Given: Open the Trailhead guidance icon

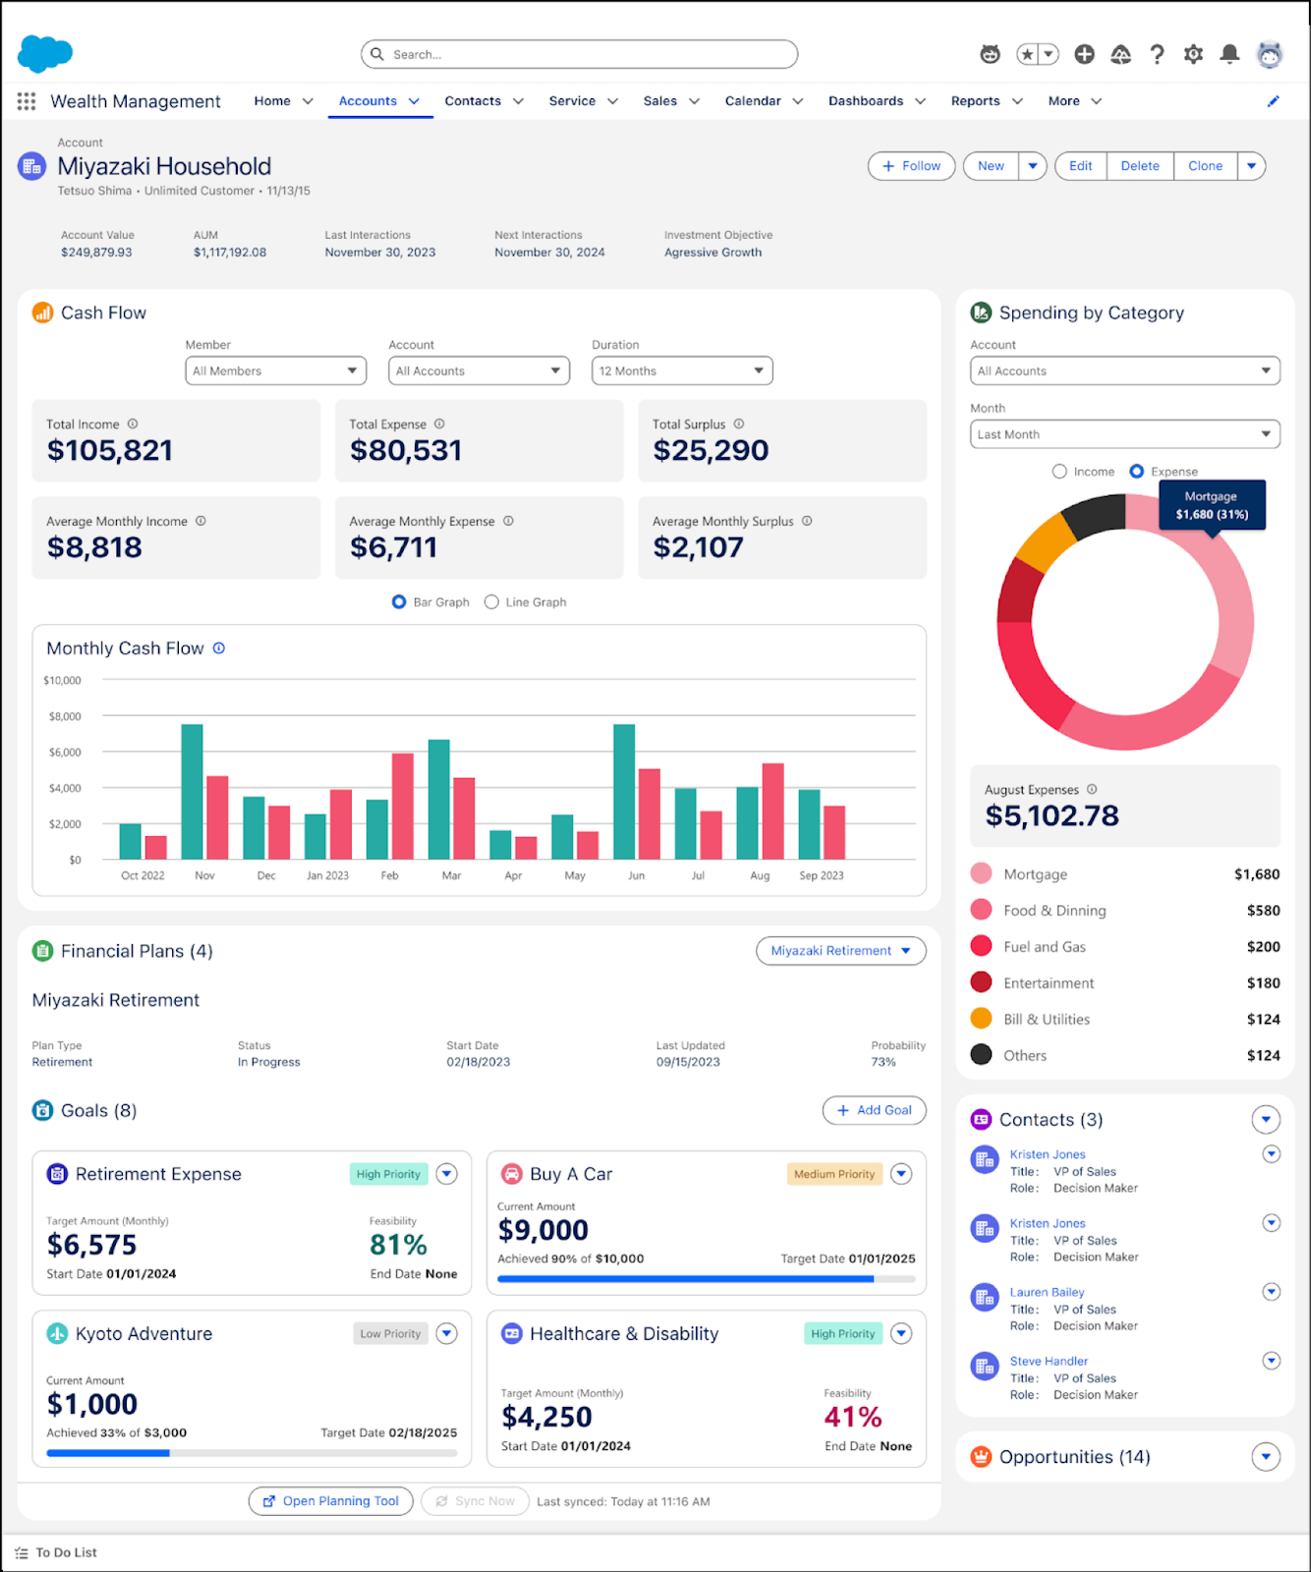Looking at the screenshot, I should [1120, 54].
